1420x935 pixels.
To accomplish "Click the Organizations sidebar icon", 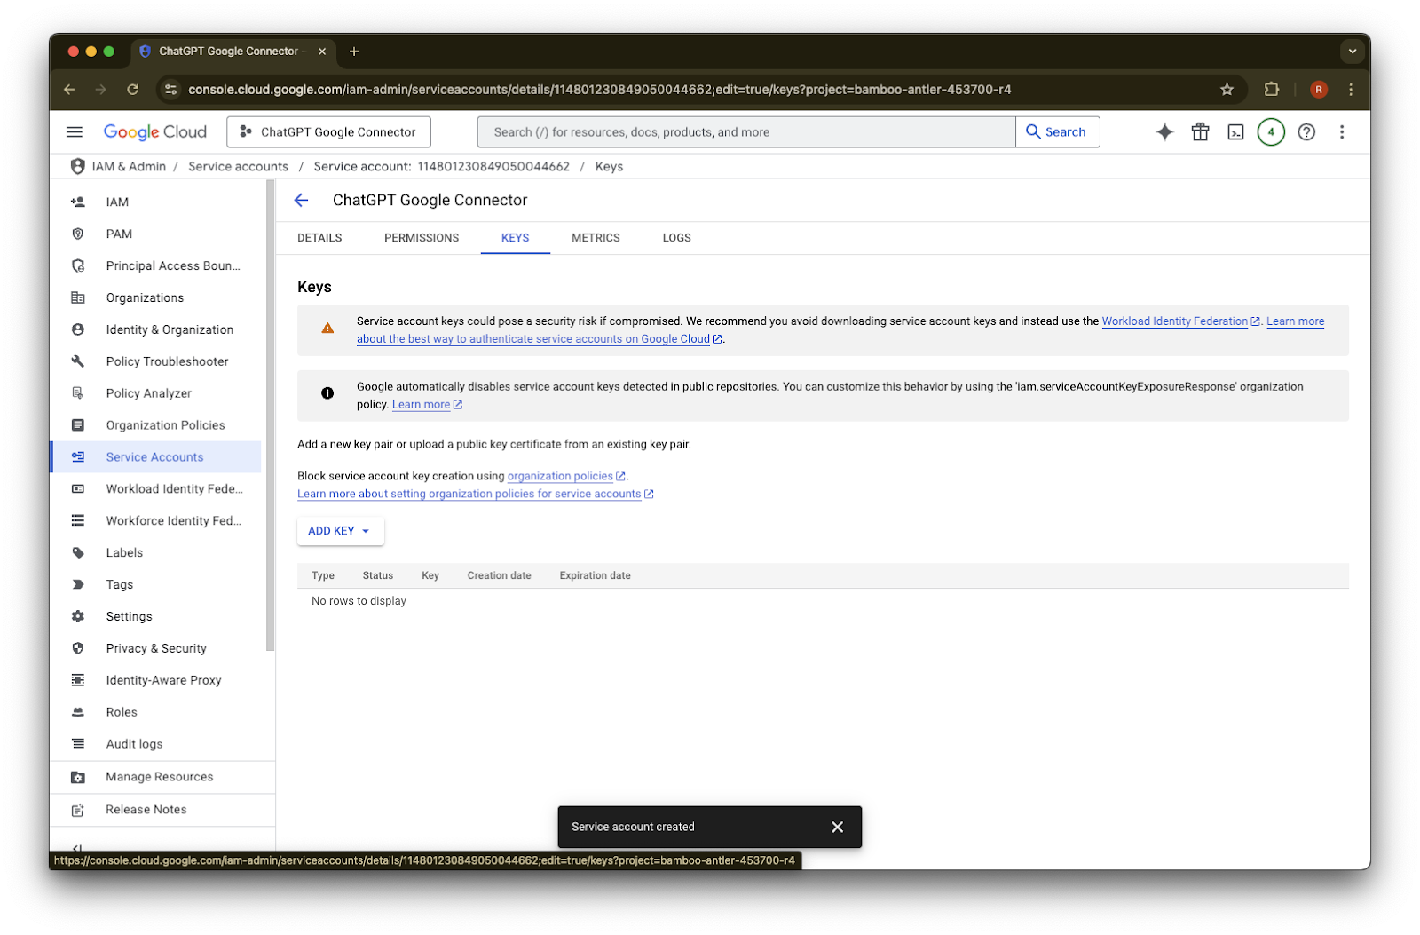I will point(78,298).
